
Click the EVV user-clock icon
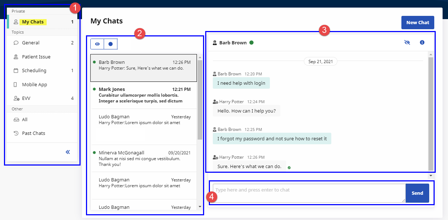point(16,98)
